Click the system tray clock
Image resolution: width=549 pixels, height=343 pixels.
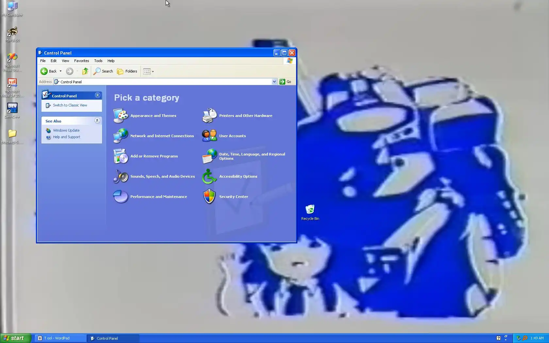click(x=537, y=338)
